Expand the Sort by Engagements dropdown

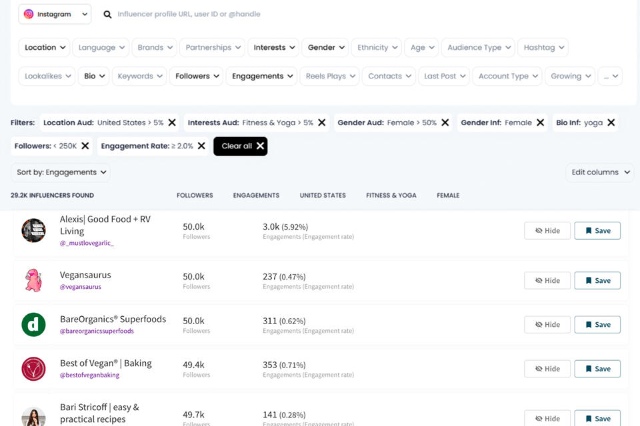[61, 172]
